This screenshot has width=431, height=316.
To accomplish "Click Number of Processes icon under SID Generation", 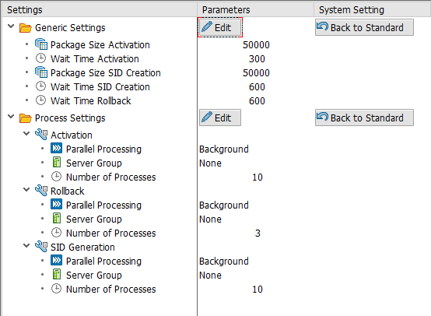I will (56, 289).
